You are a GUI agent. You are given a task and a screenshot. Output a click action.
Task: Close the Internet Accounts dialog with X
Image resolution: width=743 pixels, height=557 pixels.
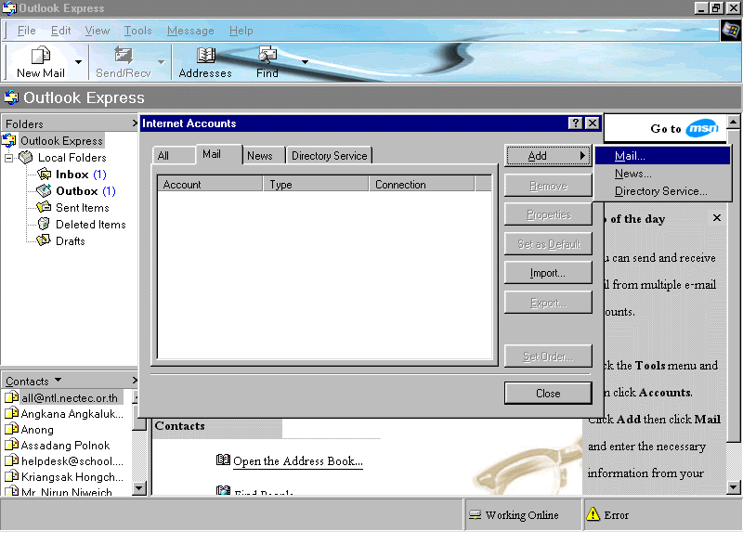593,123
